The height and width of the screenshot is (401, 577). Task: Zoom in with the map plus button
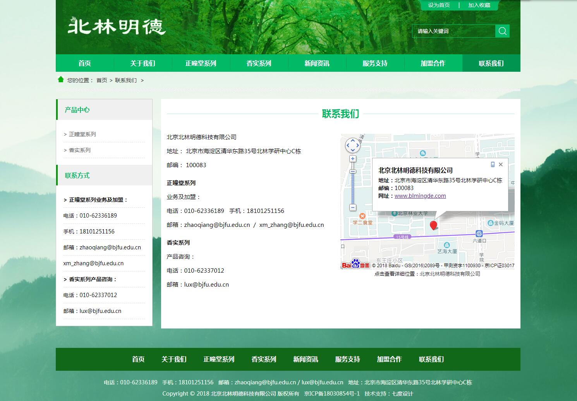tap(353, 159)
